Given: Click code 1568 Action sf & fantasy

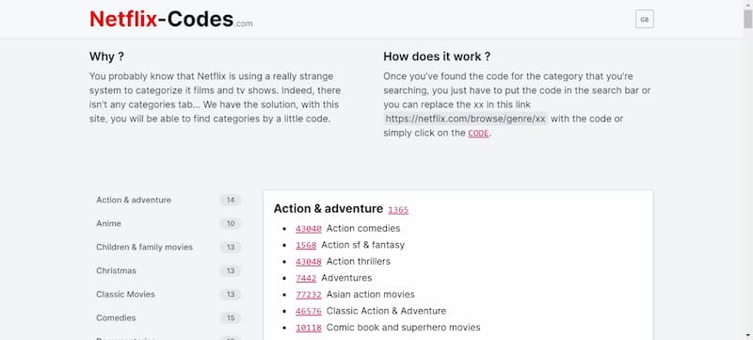Looking at the screenshot, I should coord(306,246).
